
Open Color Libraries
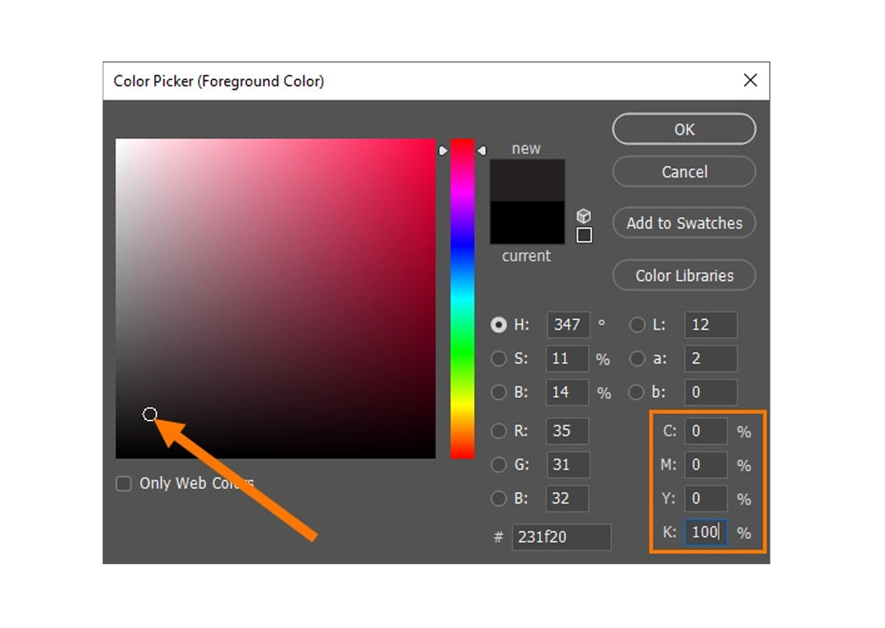(683, 276)
